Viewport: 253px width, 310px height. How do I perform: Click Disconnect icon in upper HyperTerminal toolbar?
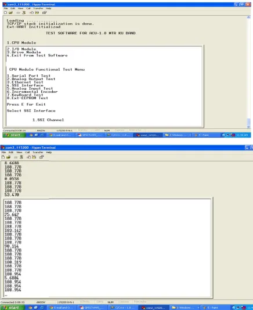24,13
